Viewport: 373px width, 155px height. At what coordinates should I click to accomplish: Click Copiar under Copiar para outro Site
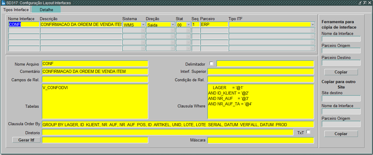coord(341,134)
